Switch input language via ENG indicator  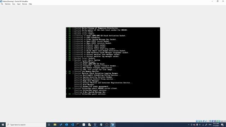pos(210,125)
